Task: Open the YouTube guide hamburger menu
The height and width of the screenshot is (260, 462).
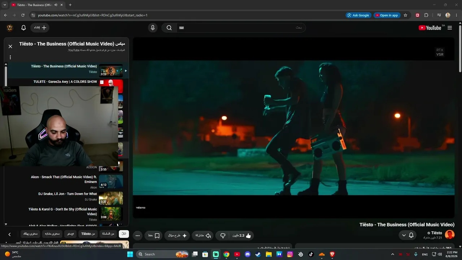Action: (450, 28)
